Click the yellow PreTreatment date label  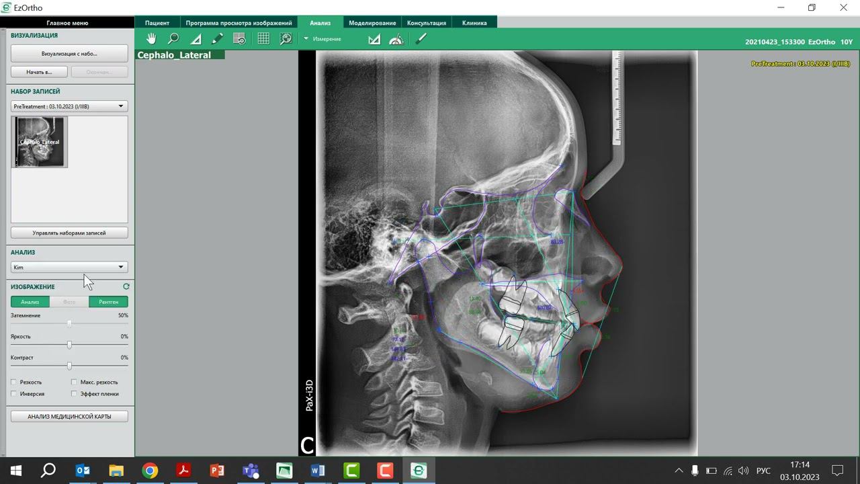(800, 64)
